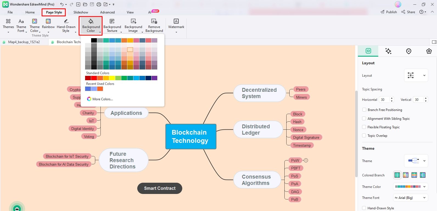This screenshot has width=437, height=211.
Task: Increase the Horizontal spacing stepper
Action: pos(392,98)
